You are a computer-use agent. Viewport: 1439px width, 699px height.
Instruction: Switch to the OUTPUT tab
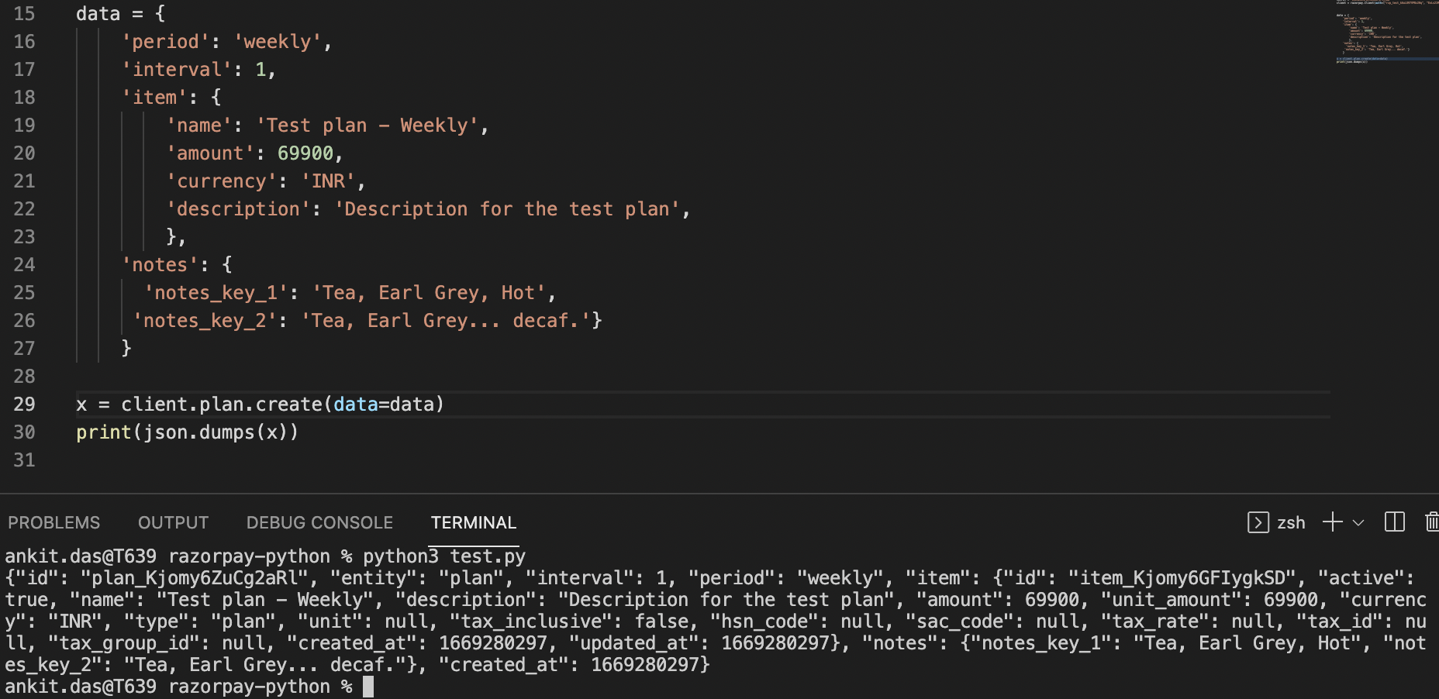[172, 522]
